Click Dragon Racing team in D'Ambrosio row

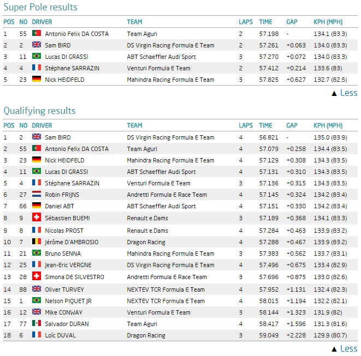146,243
